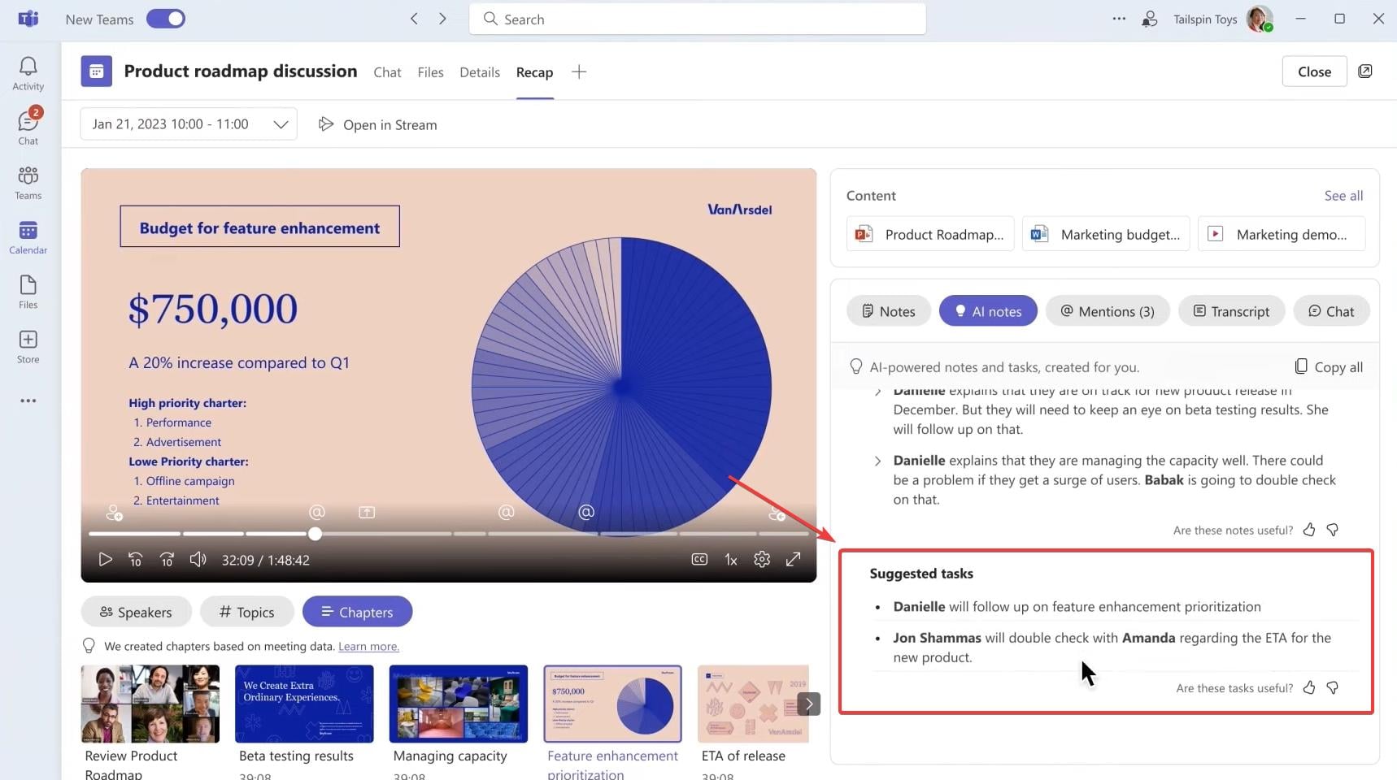Change playback speed 1x

tap(731, 560)
